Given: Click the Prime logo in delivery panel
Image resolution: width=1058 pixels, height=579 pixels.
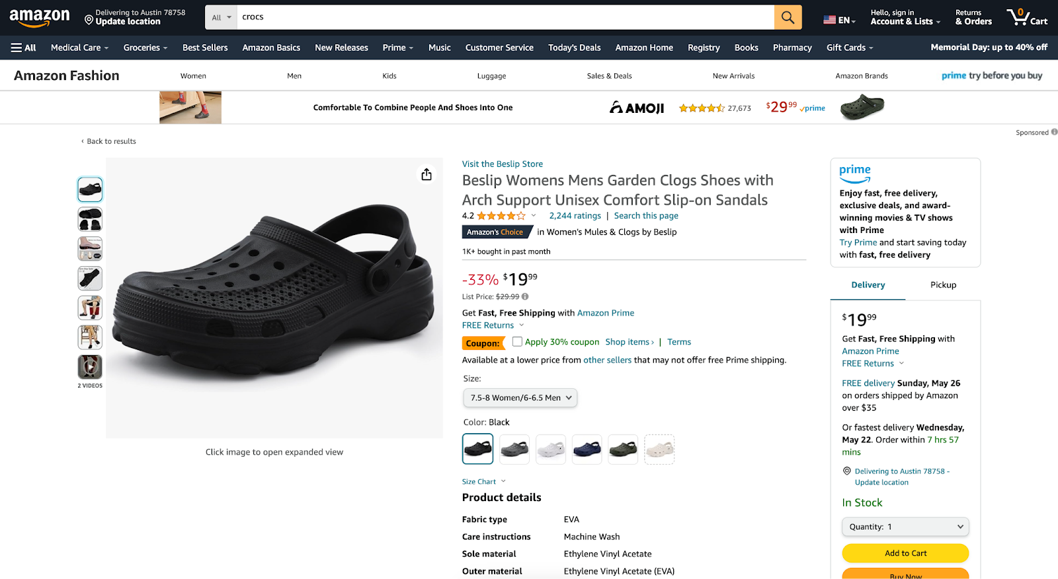Looking at the screenshot, I should point(855,173).
